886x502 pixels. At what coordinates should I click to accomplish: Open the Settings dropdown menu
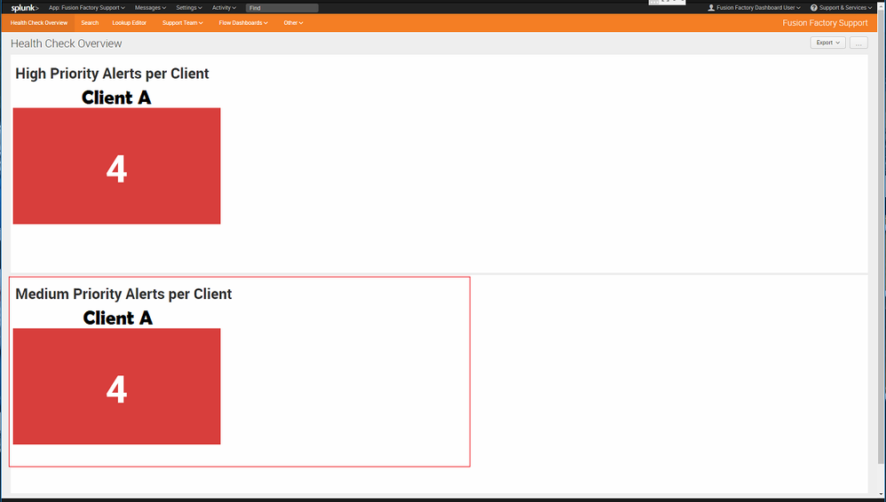click(189, 7)
